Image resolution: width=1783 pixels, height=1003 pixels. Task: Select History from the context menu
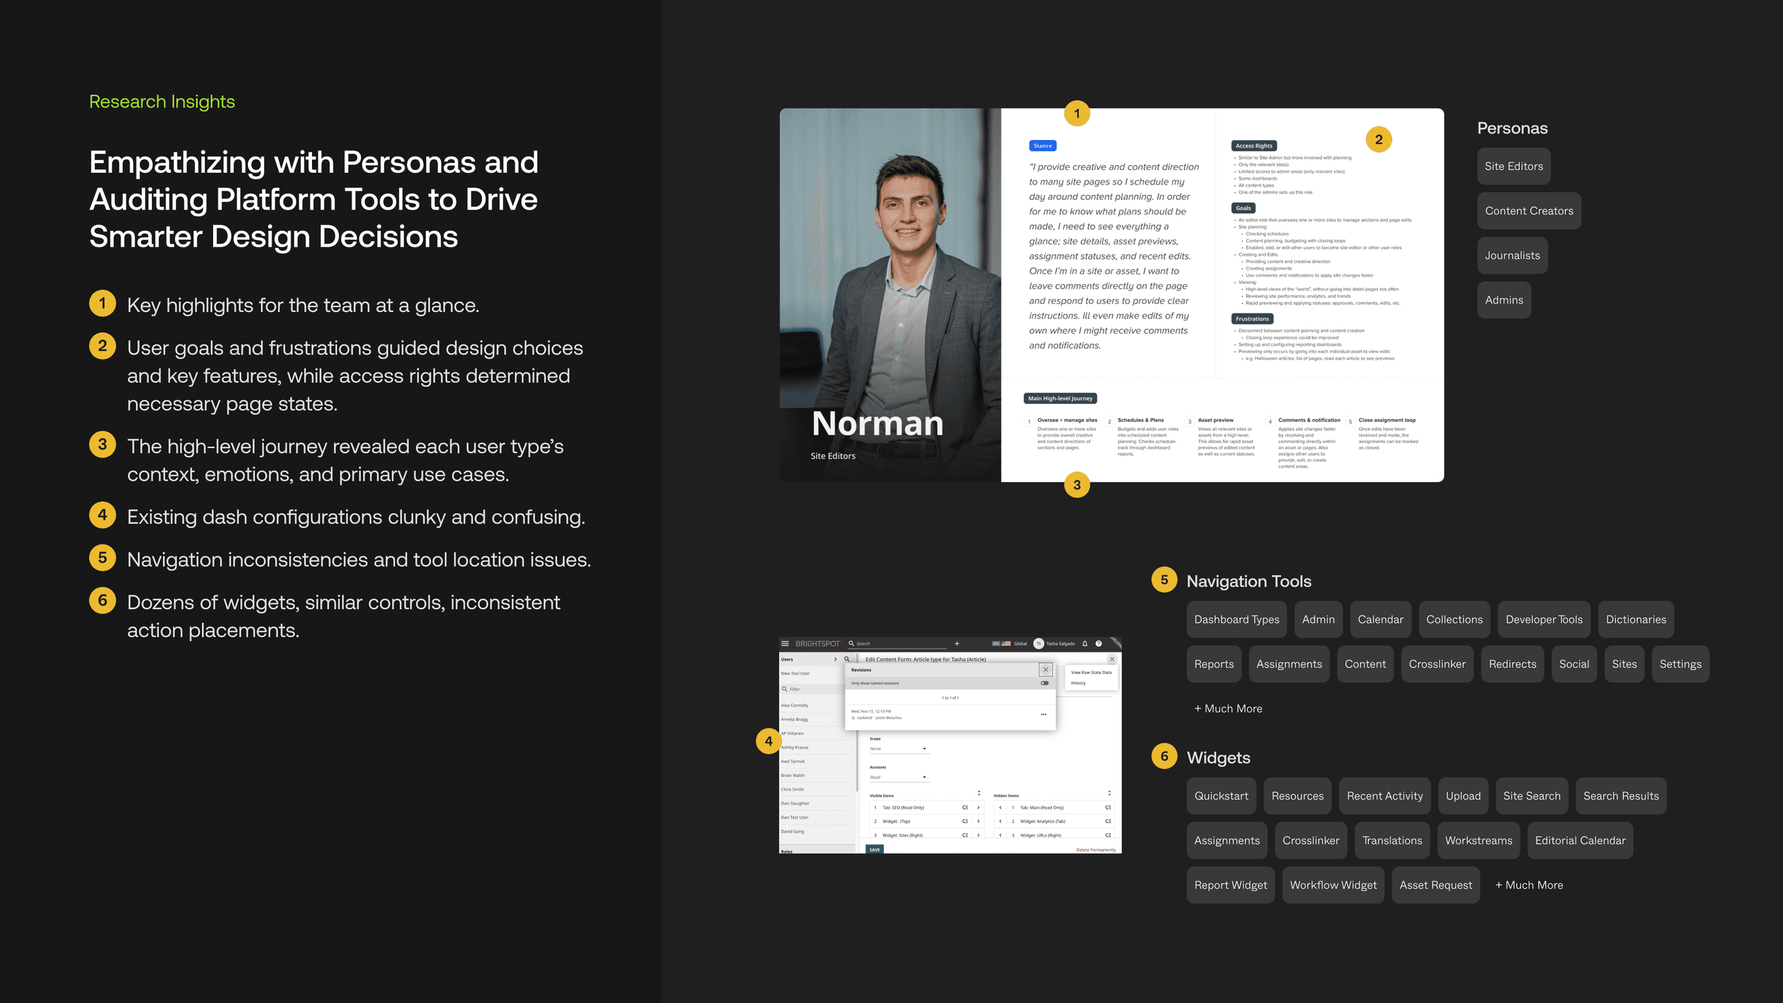click(1077, 683)
